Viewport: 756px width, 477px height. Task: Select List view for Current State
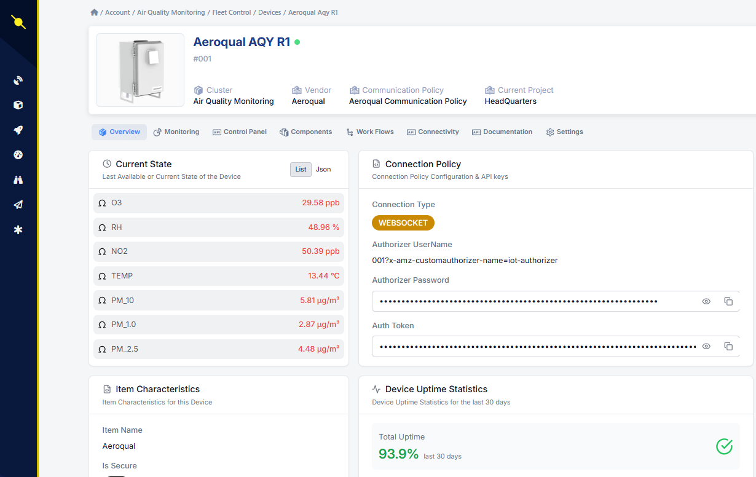(301, 169)
